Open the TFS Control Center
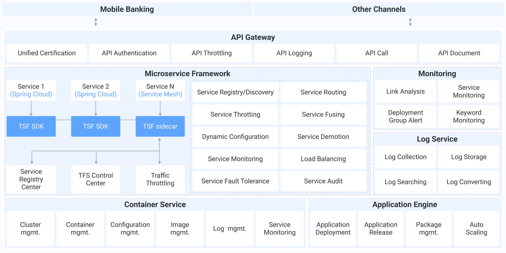This screenshot has width=506, height=253. (x=95, y=179)
